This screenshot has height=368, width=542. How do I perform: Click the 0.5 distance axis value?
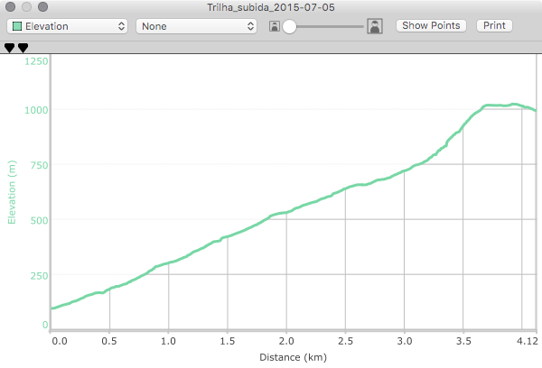[109, 341]
